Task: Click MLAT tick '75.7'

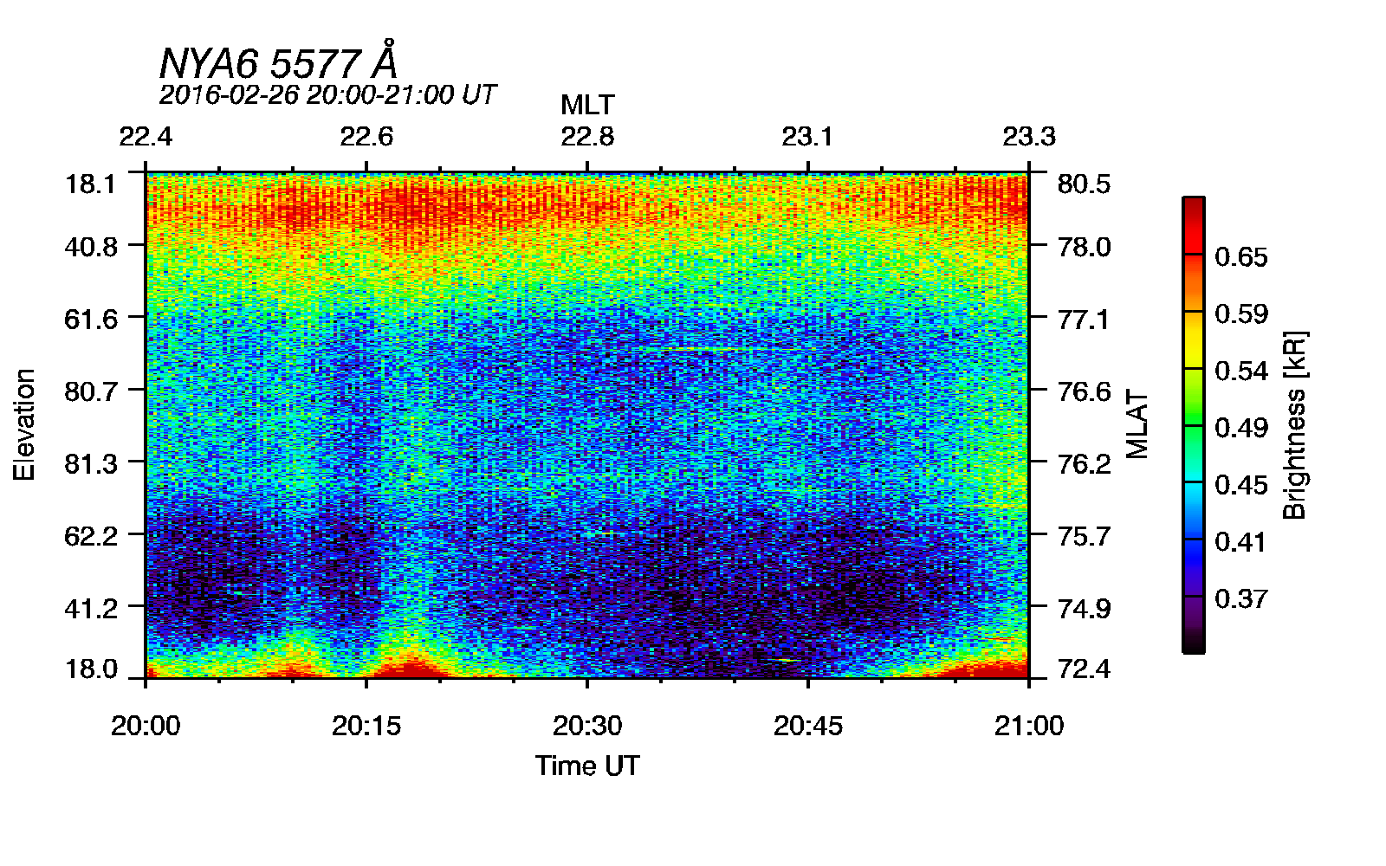Action: pyautogui.click(x=1084, y=536)
